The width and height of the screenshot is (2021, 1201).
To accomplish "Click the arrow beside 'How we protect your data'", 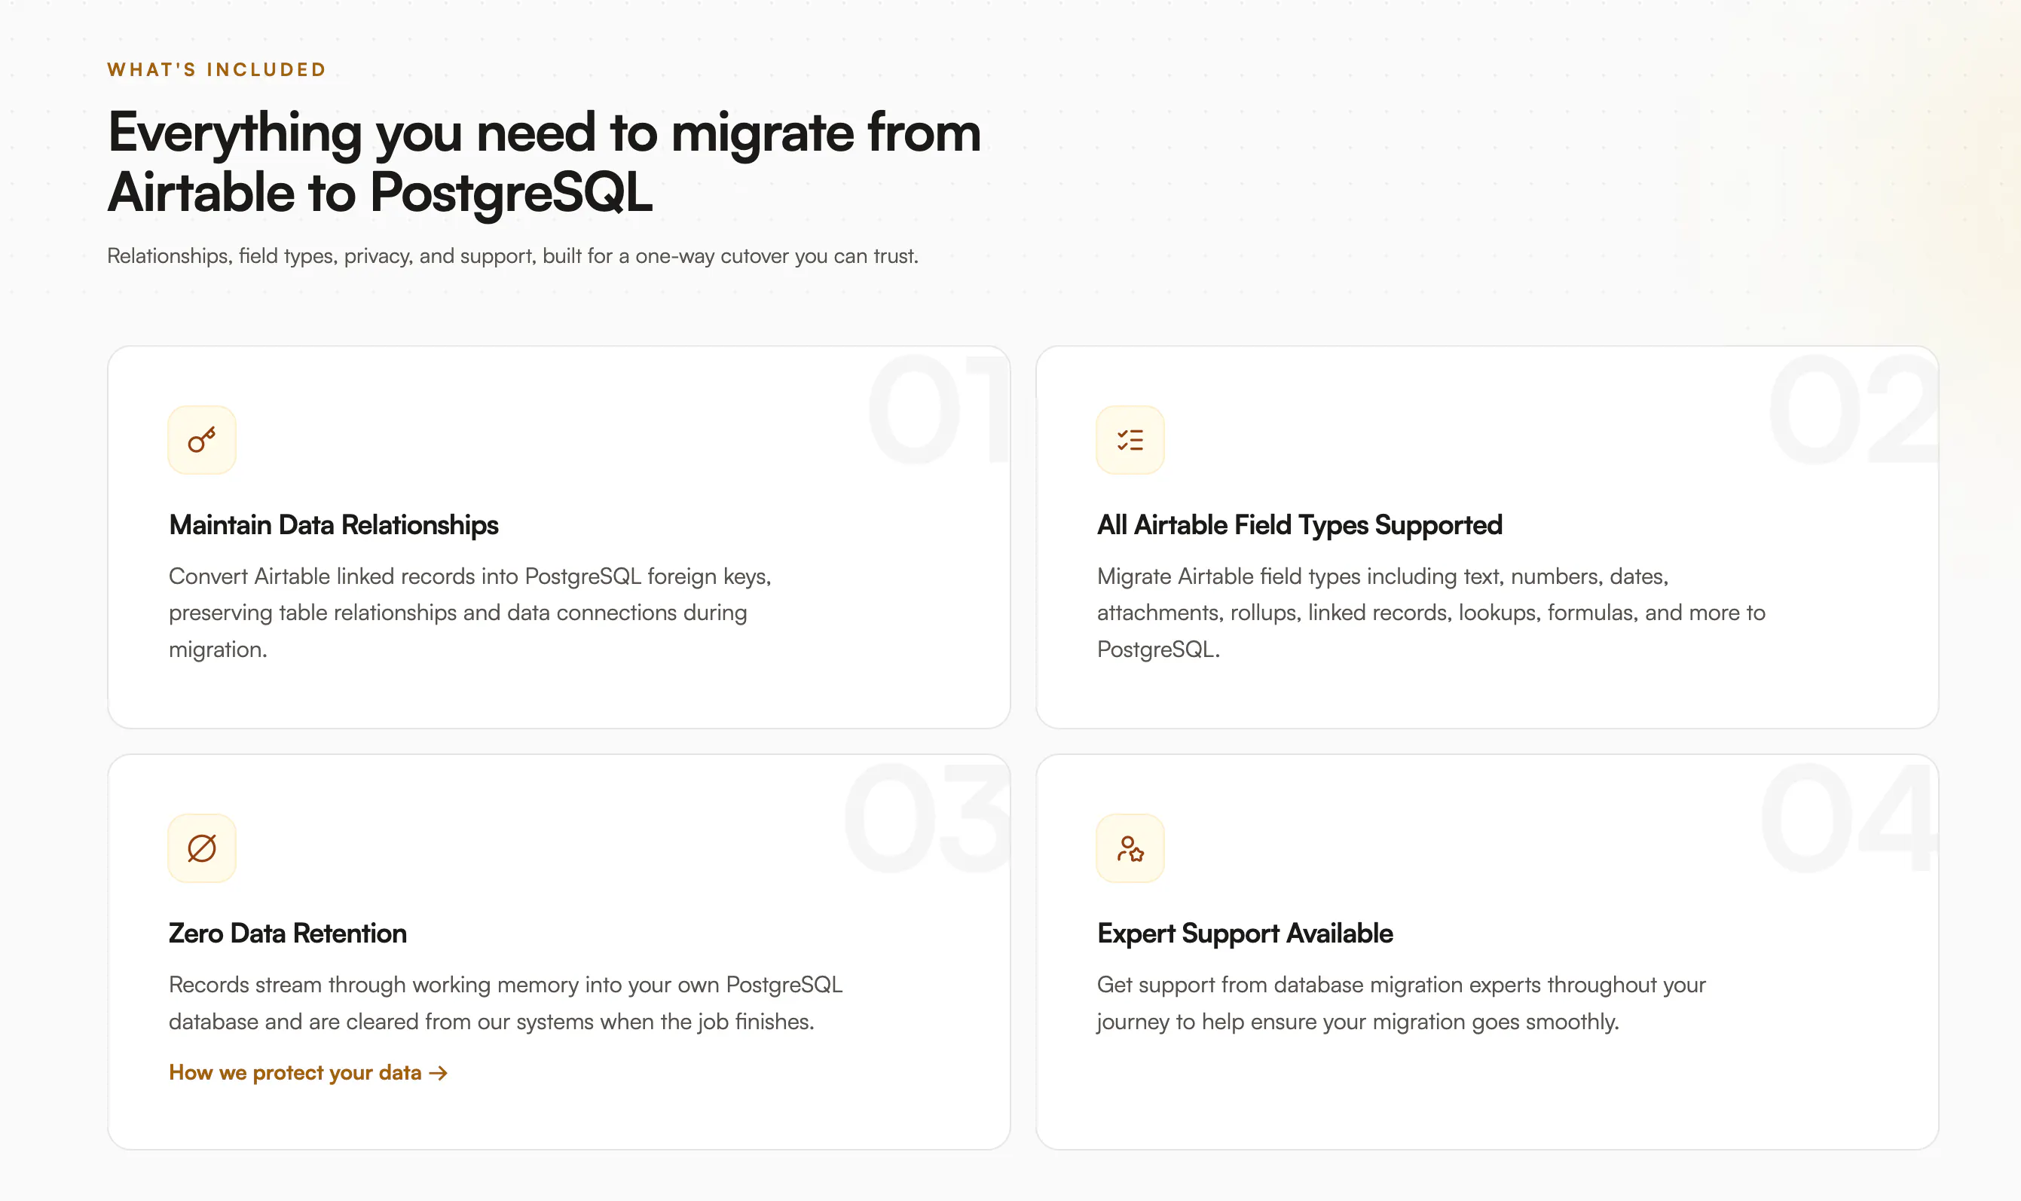I will [438, 1073].
